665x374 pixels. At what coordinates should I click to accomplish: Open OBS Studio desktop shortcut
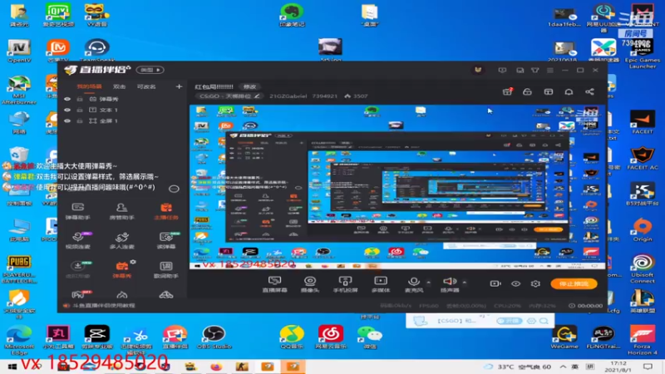(214, 337)
